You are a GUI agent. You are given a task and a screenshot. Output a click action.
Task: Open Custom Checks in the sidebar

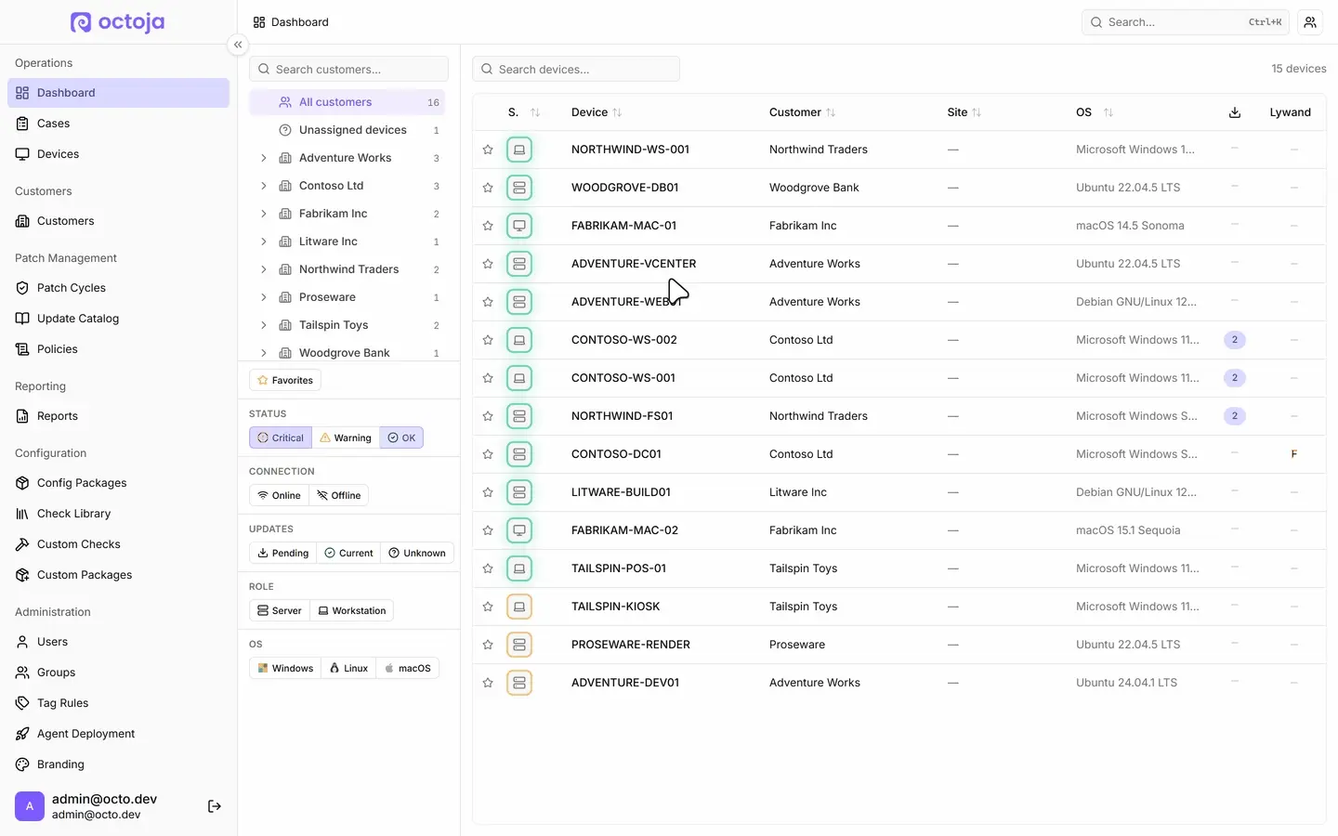pos(118,544)
